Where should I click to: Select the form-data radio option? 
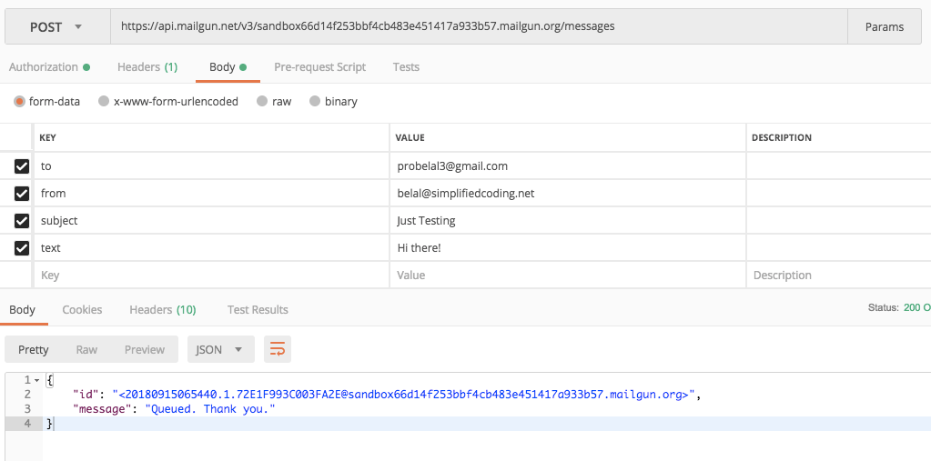pos(19,102)
